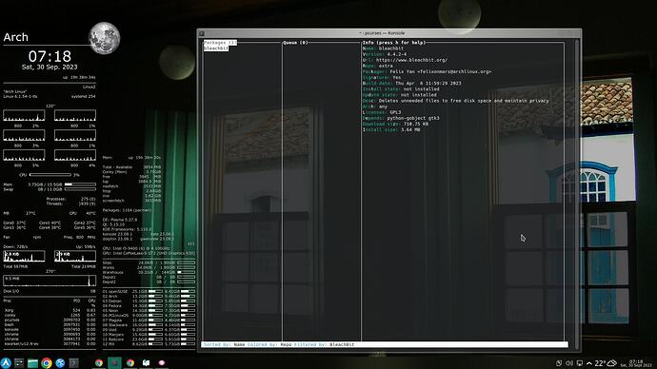The width and height of the screenshot is (657, 369).
Task: Click Filtered by: bleachbit in status bar
Action: (x=324, y=344)
